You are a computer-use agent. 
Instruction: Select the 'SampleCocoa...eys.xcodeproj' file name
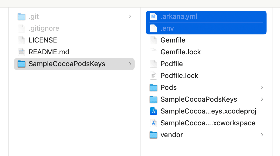[208, 111]
